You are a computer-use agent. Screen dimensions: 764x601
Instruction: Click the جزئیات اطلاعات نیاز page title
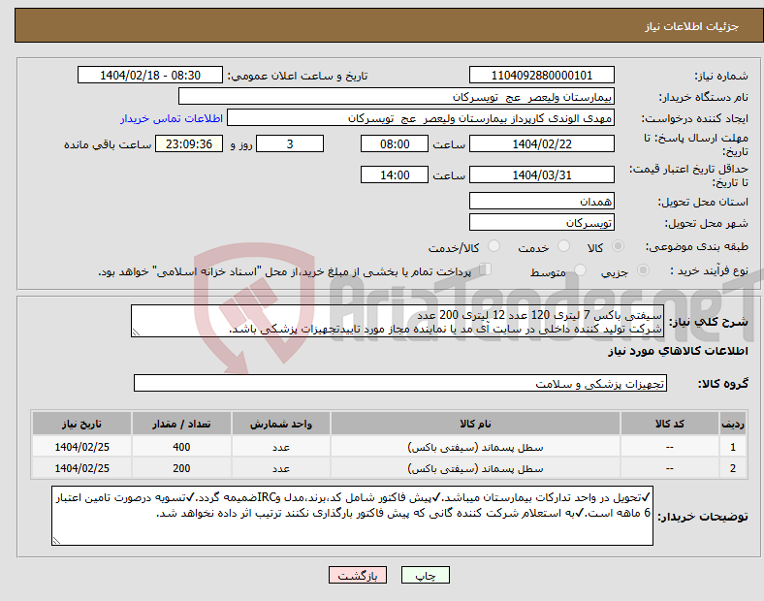tap(691, 26)
